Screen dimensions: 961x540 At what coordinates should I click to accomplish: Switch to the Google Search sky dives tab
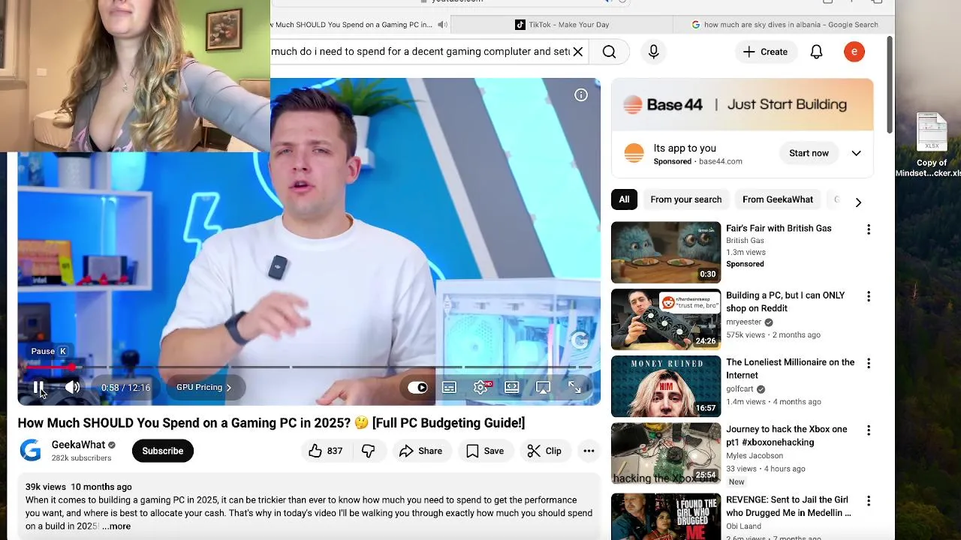[x=785, y=25]
